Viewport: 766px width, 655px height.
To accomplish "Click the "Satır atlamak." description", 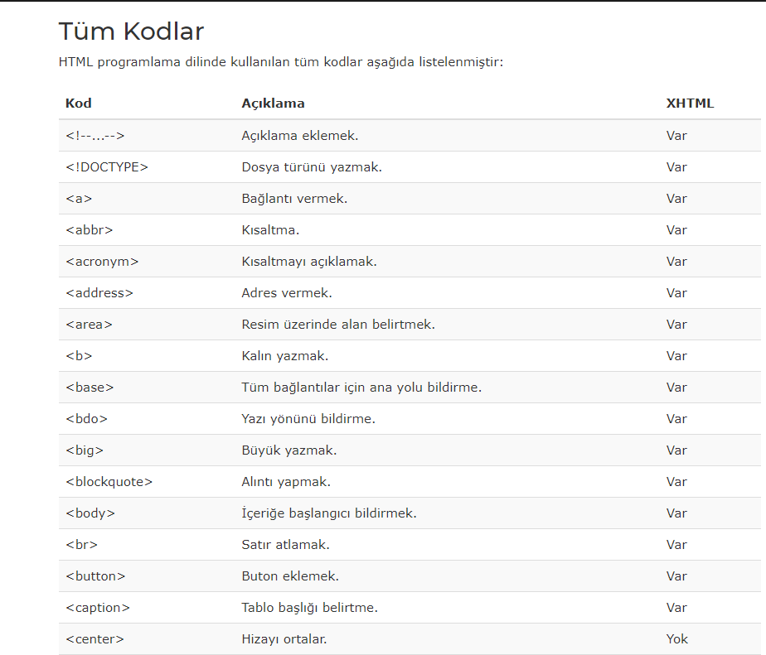I will coord(285,545).
